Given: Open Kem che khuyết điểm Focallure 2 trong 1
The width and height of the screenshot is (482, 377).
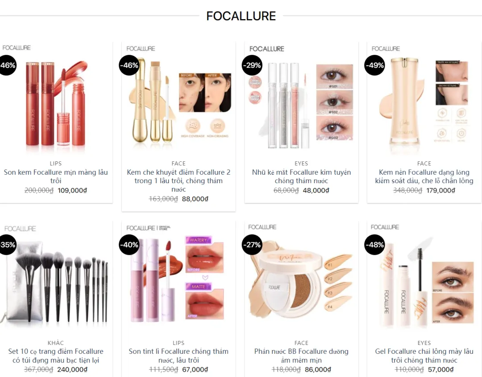Looking at the screenshot, I should [x=179, y=180].
